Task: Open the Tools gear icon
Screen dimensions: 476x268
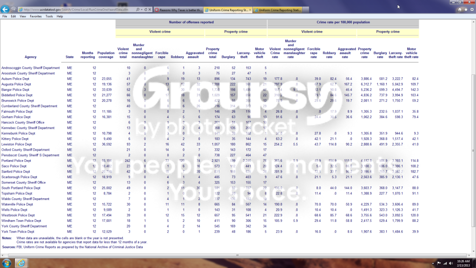Action: coord(472,10)
